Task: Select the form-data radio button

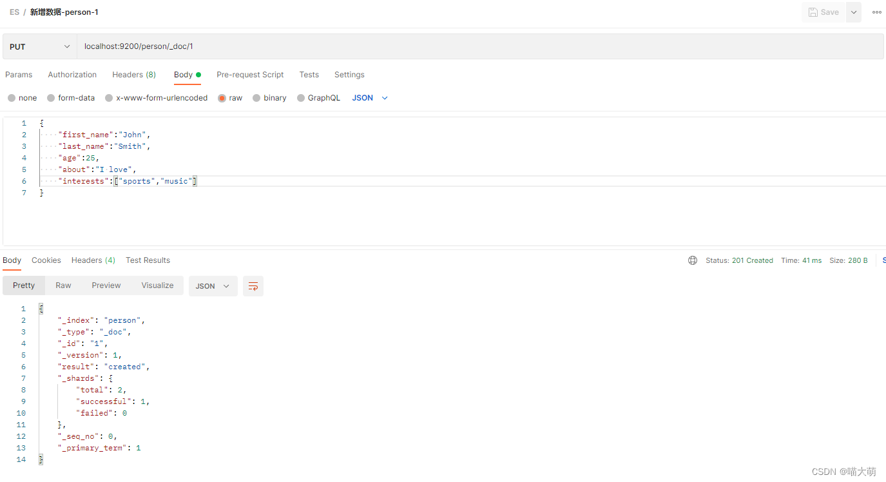Action: [x=51, y=98]
